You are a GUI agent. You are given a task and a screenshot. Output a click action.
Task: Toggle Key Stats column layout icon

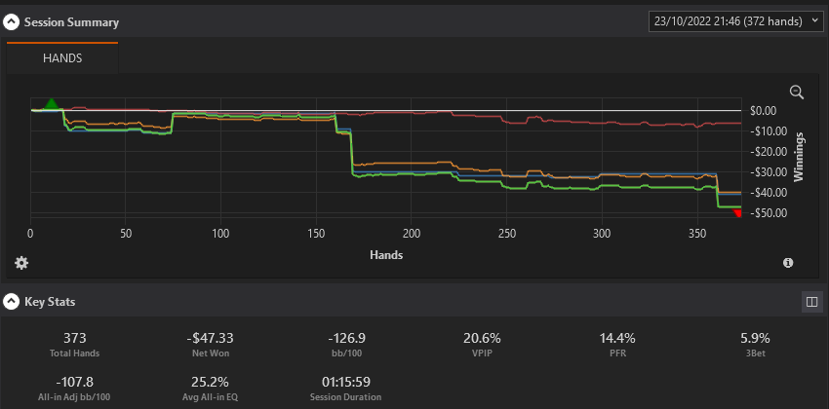point(811,302)
